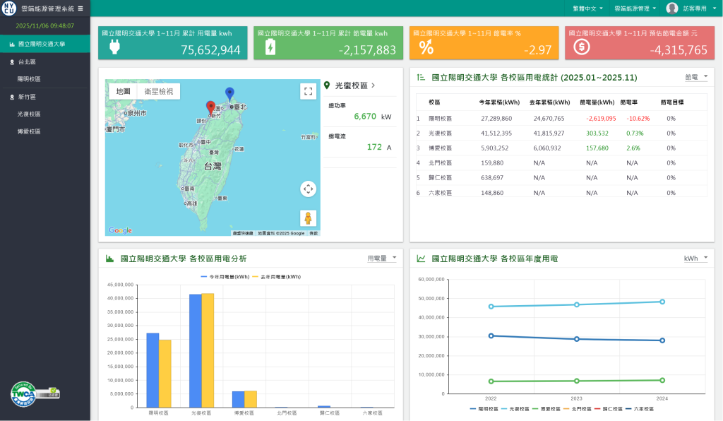Screen dimensions: 723x421
Task: Click the red map marker pin
Action: pos(210,107)
